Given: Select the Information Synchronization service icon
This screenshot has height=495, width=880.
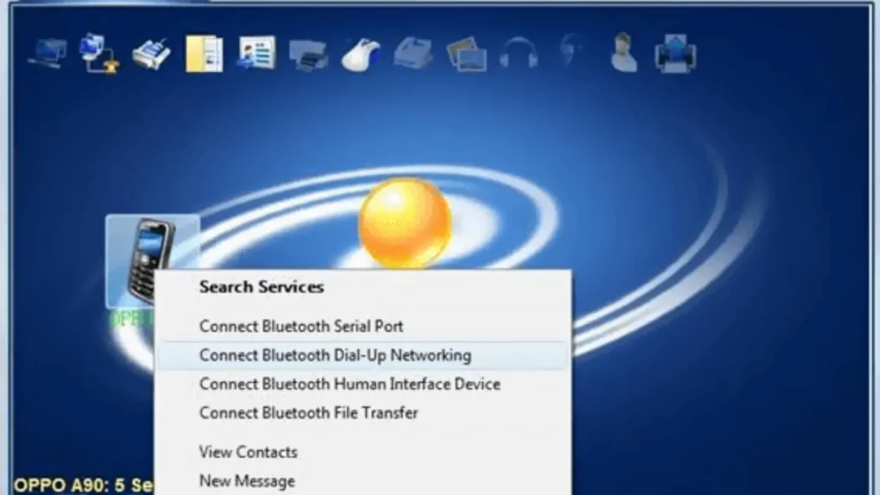Looking at the screenshot, I should (x=256, y=52).
